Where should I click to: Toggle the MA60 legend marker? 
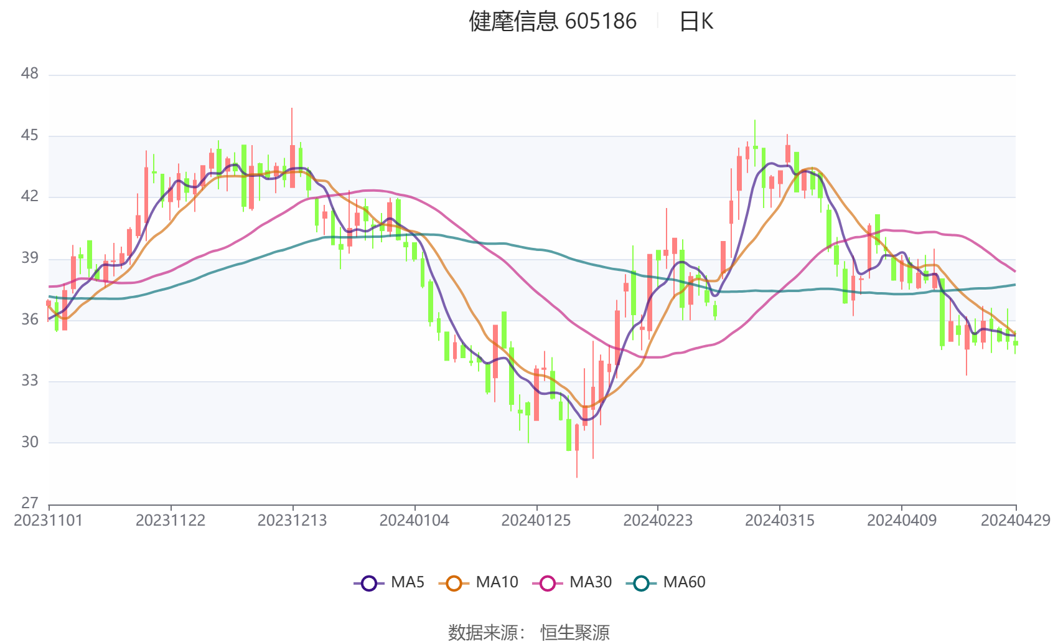click(x=641, y=583)
